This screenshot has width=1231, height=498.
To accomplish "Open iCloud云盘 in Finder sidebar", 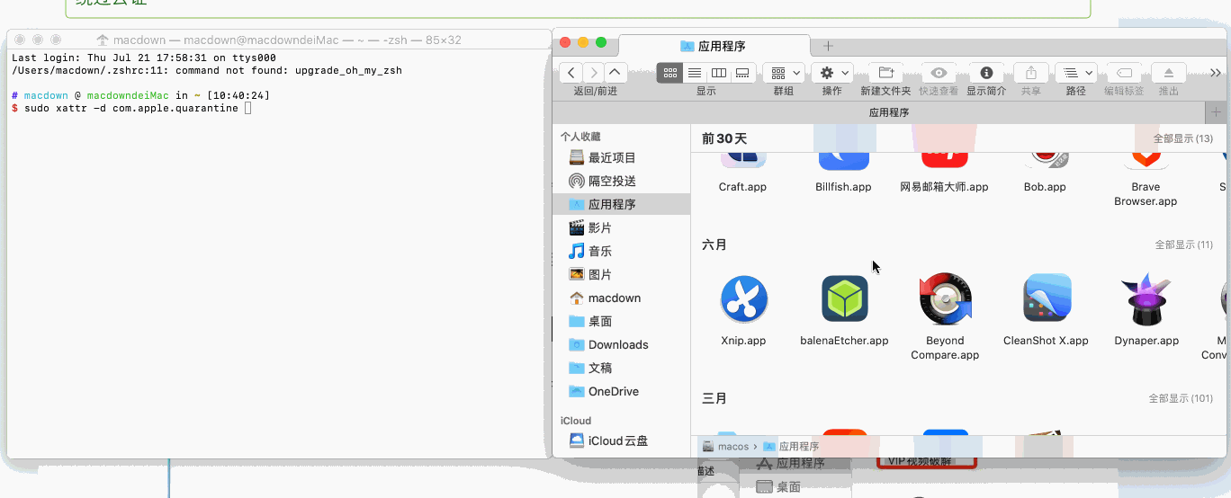I will pos(622,440).
